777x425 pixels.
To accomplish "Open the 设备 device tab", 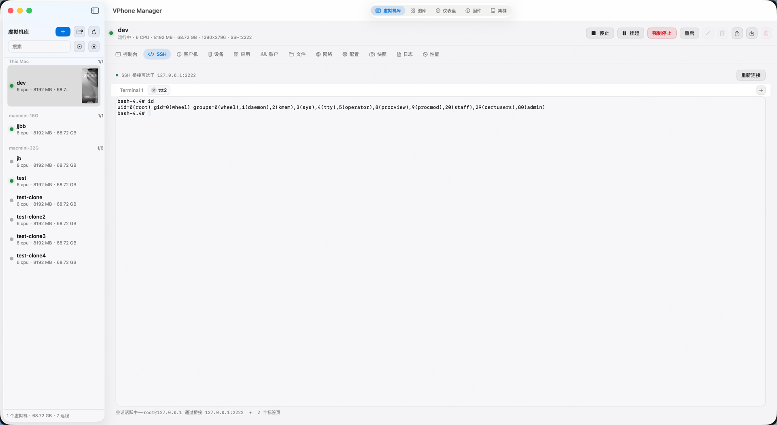I will (216, 54).
